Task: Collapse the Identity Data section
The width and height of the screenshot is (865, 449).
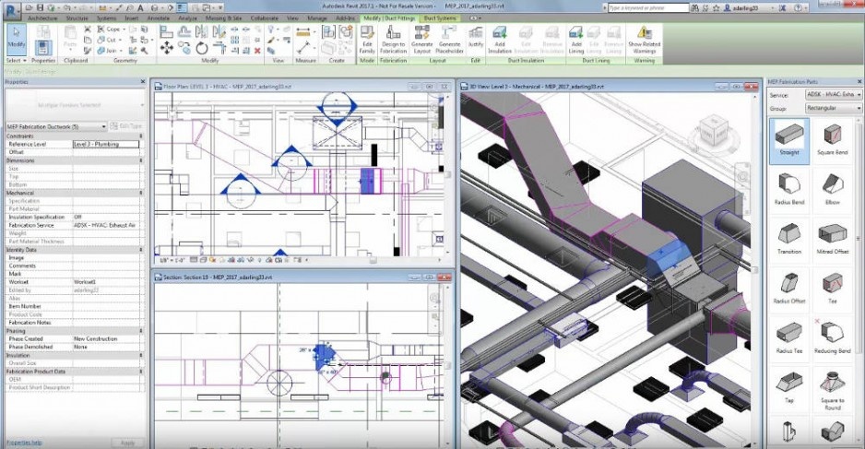Action: (x=141, y=250)
